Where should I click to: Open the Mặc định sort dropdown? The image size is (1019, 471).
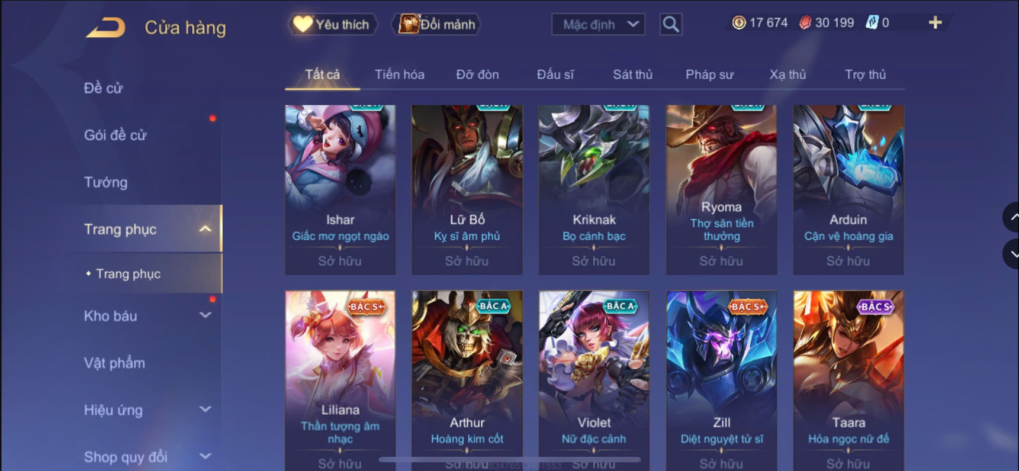coord(598,24)
